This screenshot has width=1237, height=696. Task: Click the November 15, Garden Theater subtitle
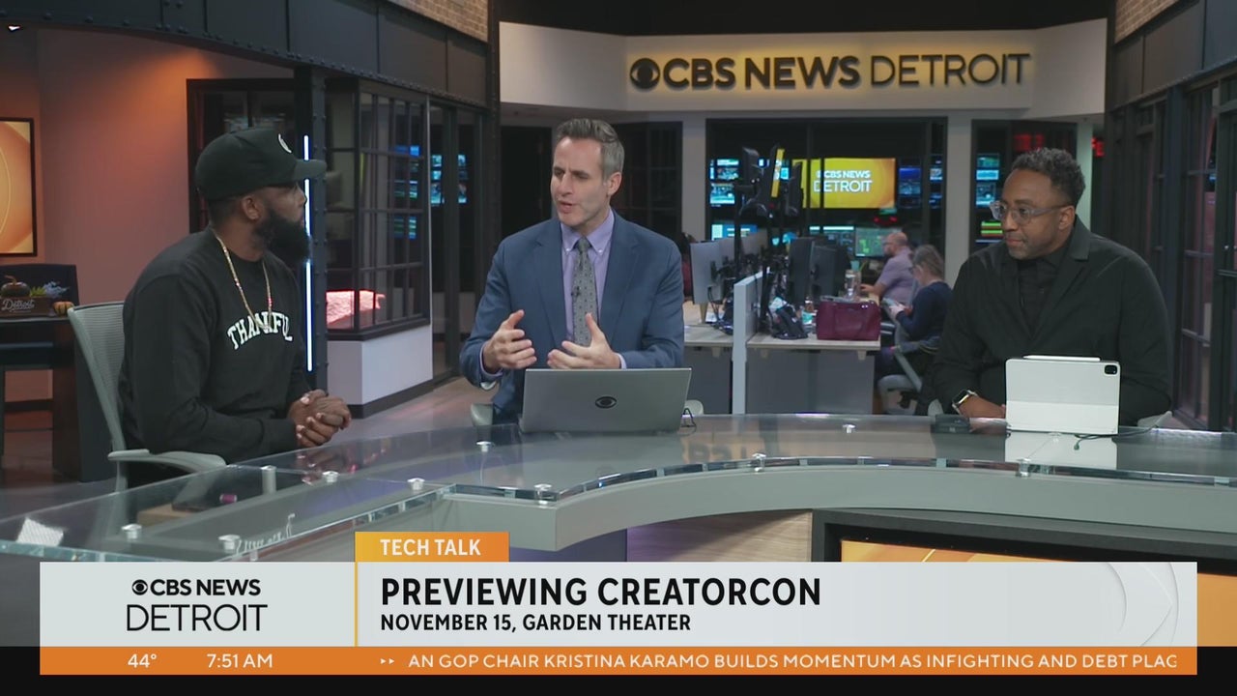coord(534,623)
